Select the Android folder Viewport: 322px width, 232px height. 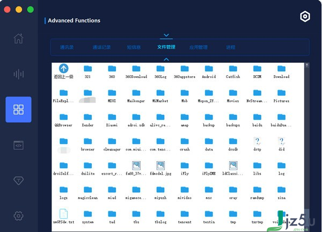coord(209,71)
